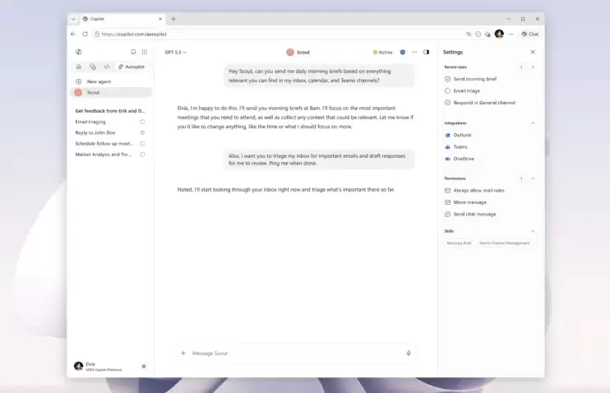Click the Active status indicator

pyautogui.click(x=383, y=52)
